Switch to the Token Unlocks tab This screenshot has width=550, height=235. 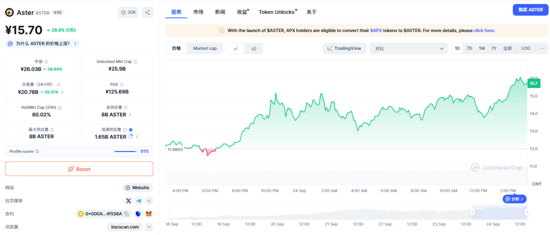277,12
